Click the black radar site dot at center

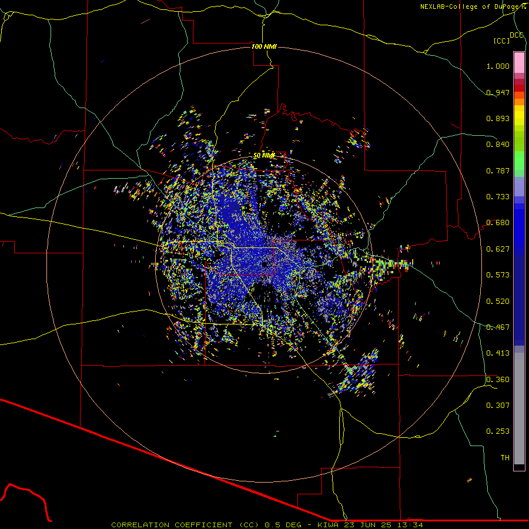tap(265, 264)
